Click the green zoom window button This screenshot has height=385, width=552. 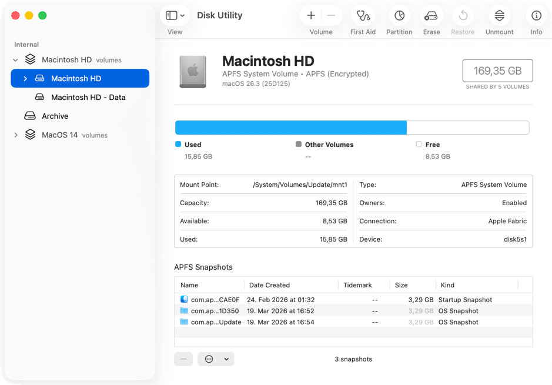42,15
